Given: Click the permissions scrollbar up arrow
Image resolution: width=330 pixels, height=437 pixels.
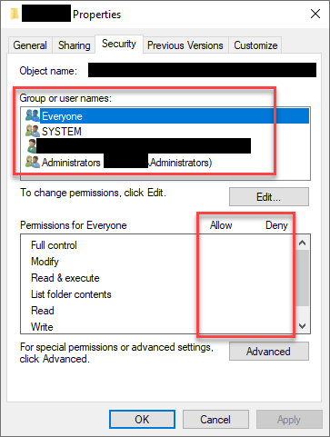Looking at the screenshot, I should tap(302, 243).
